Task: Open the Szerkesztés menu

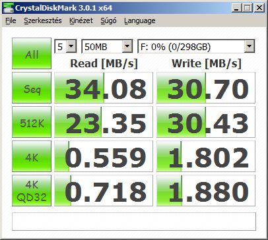Action: (43, 20)
